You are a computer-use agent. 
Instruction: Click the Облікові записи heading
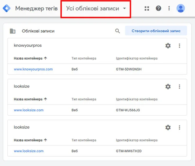click(38, 31)
